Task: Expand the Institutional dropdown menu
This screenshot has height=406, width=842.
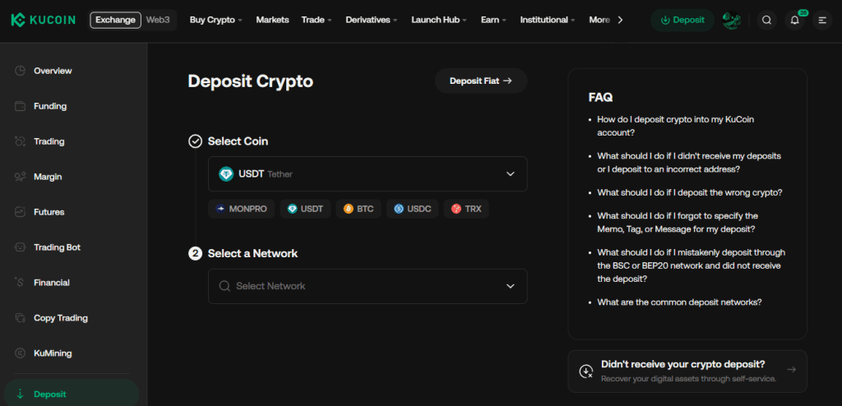Action: [548, 20]
